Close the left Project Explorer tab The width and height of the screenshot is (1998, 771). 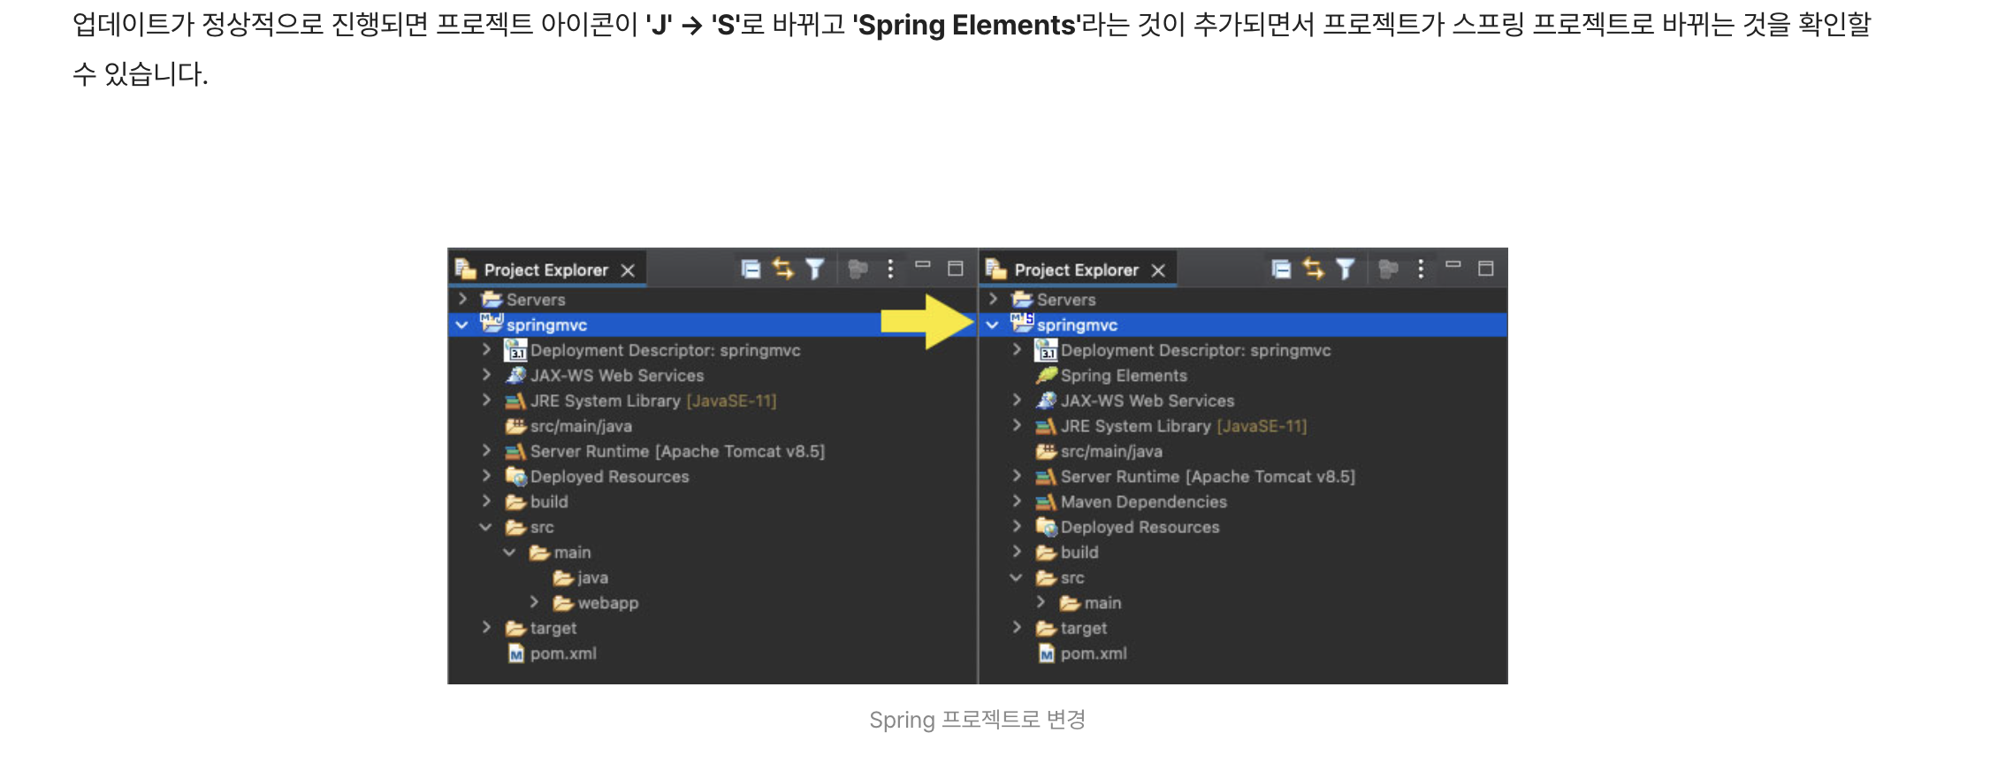628,271
